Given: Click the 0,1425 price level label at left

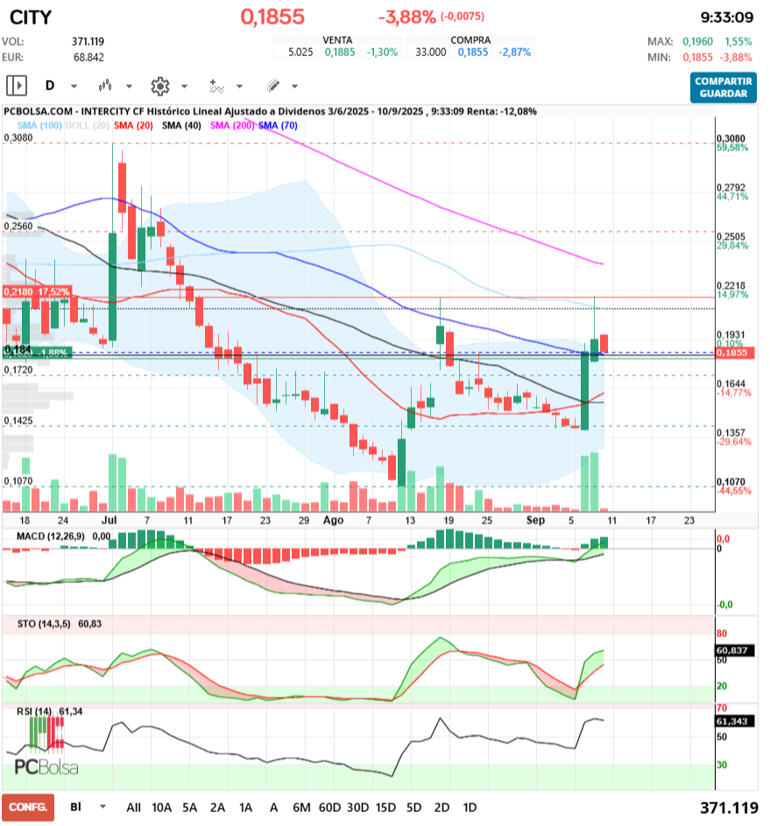Looking at the screenshot, I should (18, 420).
